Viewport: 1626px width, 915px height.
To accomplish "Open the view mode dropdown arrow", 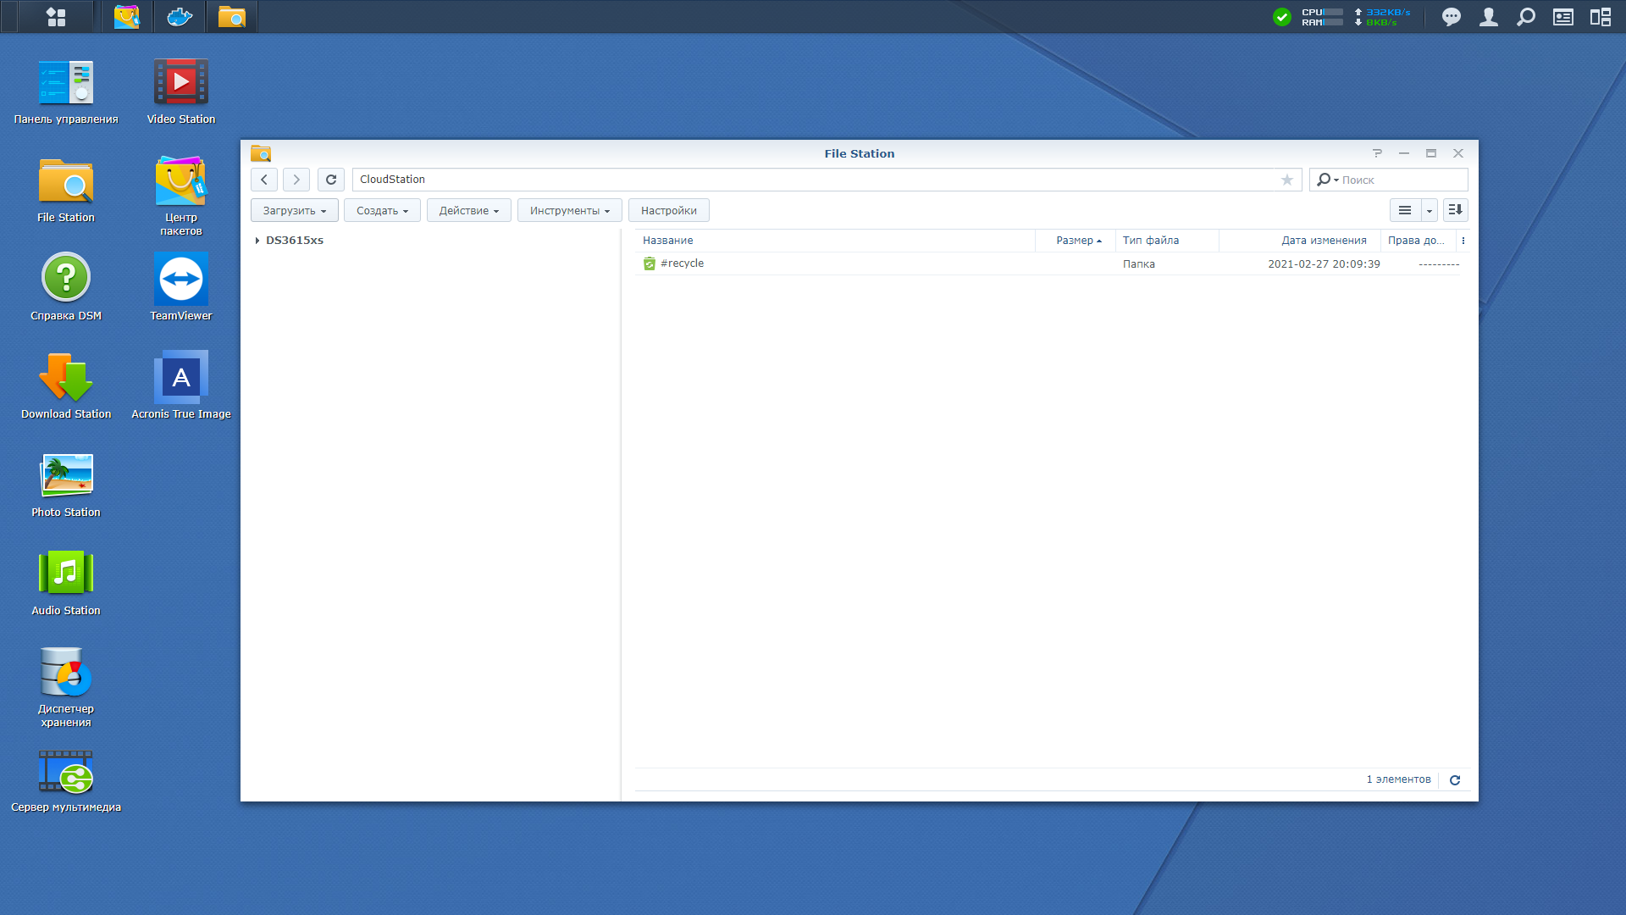I will click(1430, 210).
